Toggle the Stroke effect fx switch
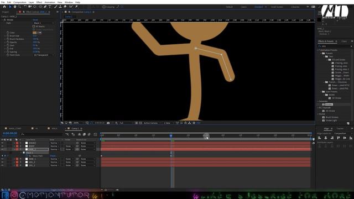 (5, 20)
